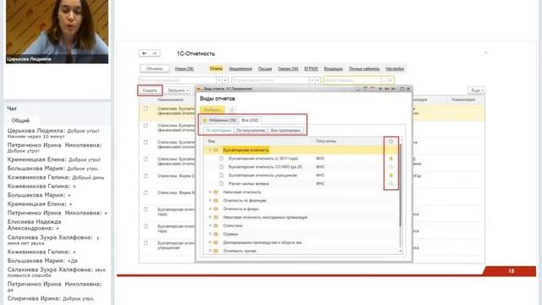This screenshot has width=542, height=305.
Task: Open the Уведомления section
Action: click(x=241, y=69)
